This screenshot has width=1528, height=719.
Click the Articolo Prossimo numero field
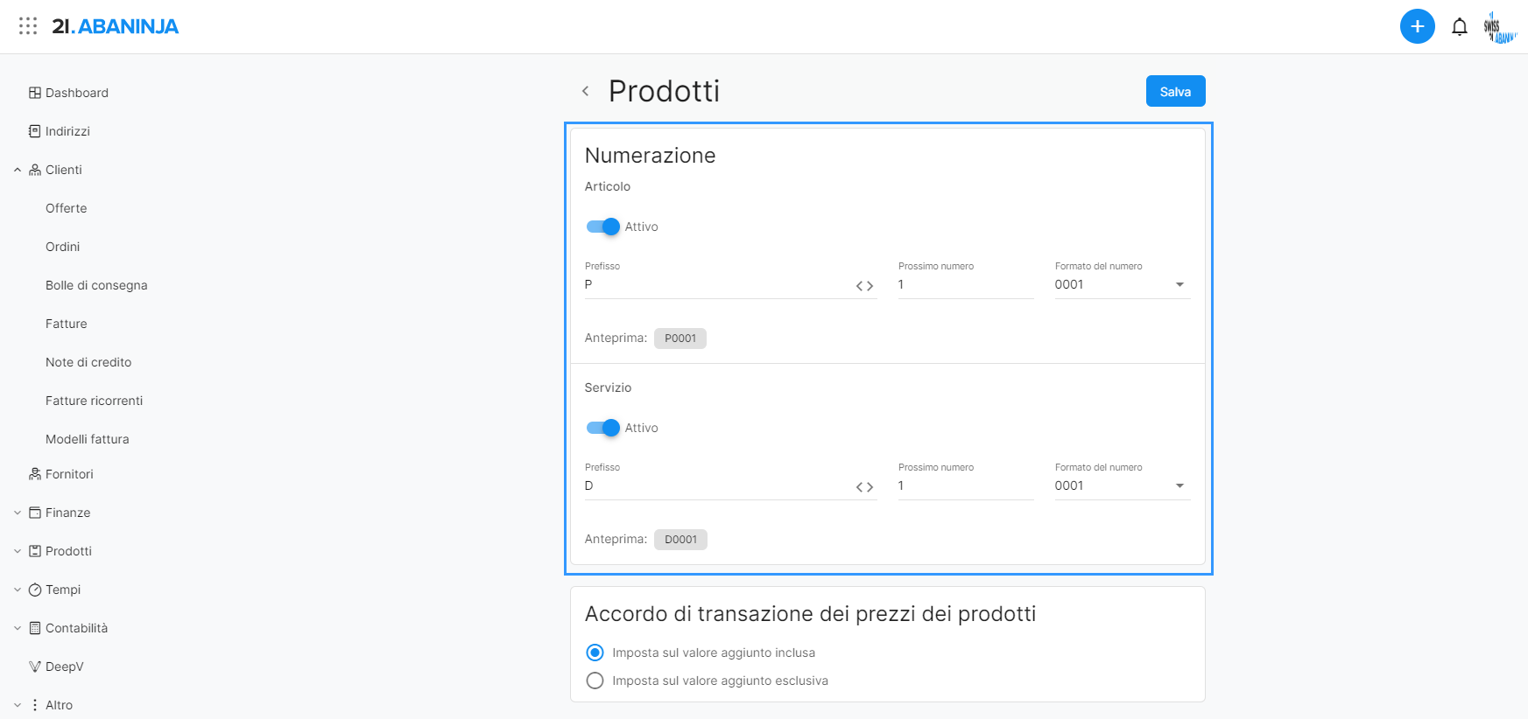pos(965,285)
